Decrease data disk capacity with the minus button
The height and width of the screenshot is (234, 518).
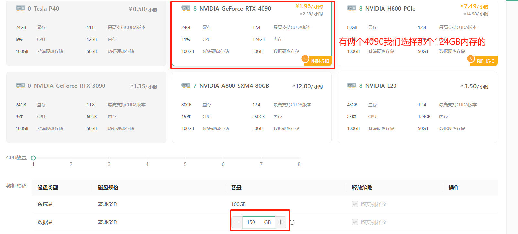coord(237,222)
